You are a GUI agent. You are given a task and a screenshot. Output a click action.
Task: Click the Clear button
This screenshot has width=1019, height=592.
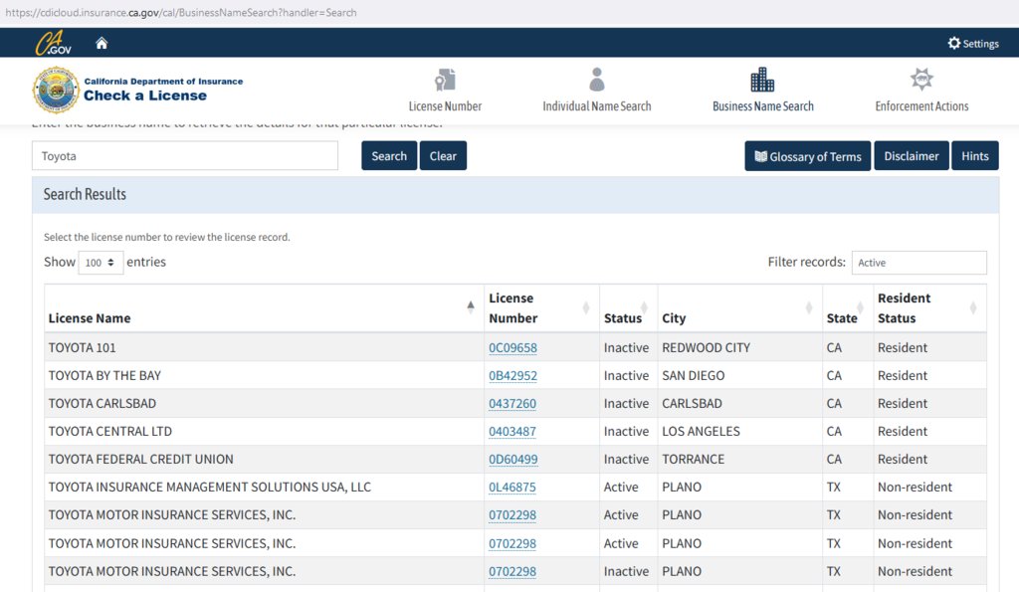[x=443, y=156]
